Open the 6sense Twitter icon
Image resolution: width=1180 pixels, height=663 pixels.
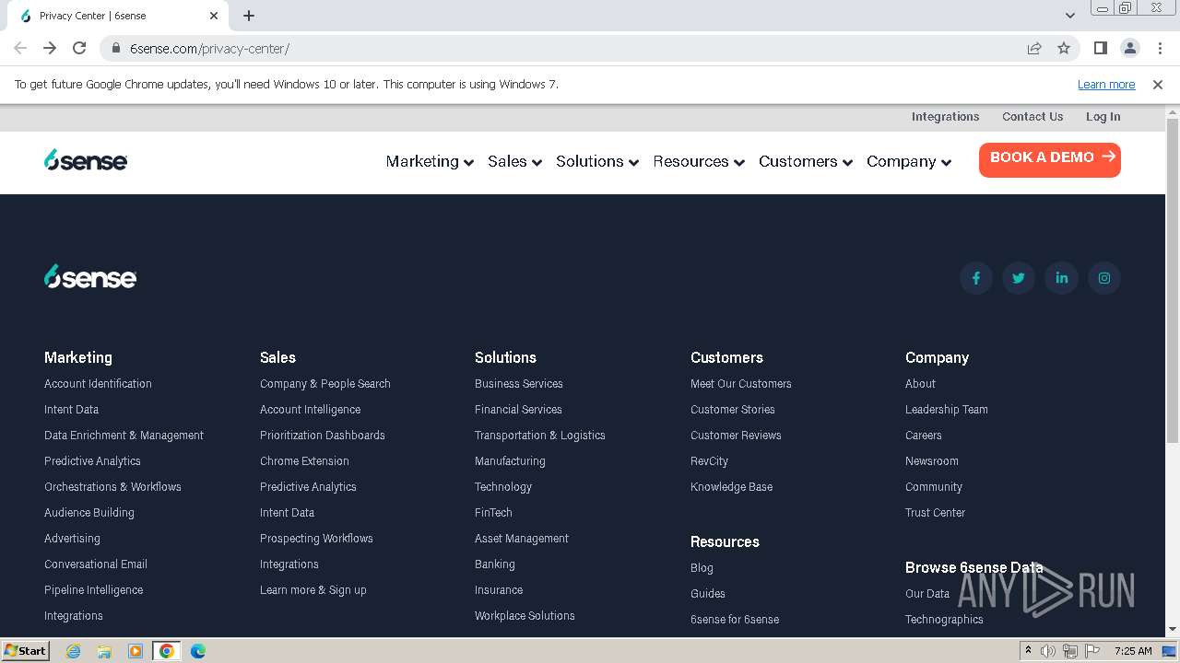(x=1019, y=278)
